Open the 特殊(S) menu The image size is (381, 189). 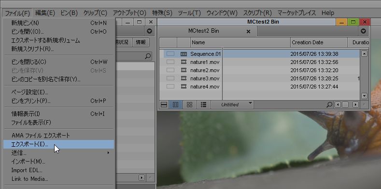point(162,13)
